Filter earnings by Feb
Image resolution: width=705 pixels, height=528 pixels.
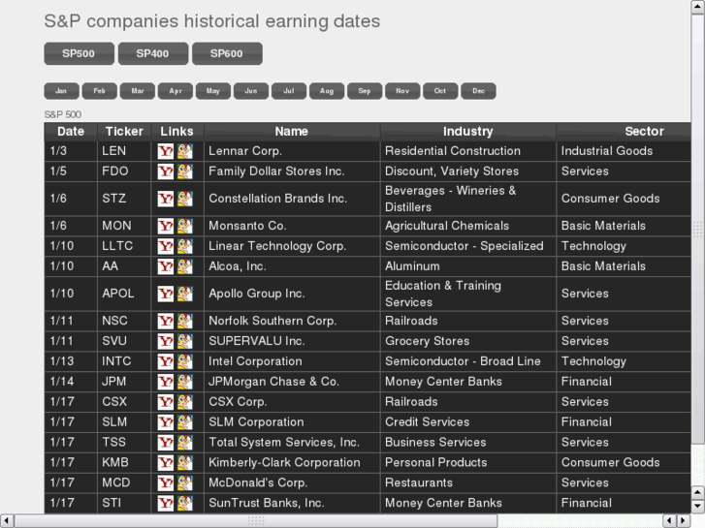100,91
